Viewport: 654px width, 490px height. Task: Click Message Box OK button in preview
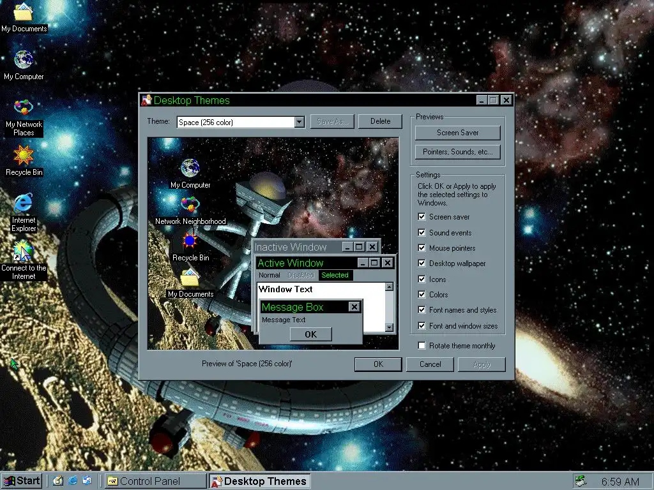[x=311, y=334]
